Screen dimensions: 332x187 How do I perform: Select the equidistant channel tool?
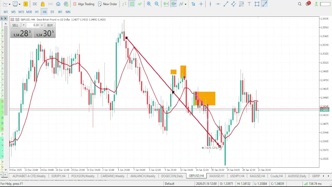(x=233, y=4)
